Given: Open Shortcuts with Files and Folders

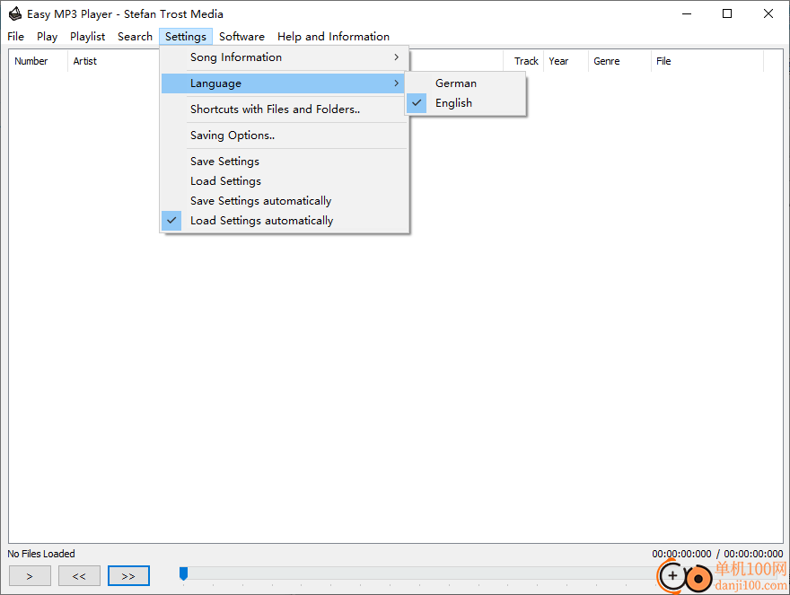Looking at the screenshot, I should [x=285, y=109].
